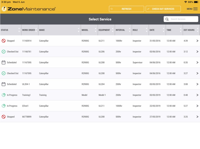This screenshot has width=200, height=149.
Task: Click the REFRESH button
Action: click(126, 9)
